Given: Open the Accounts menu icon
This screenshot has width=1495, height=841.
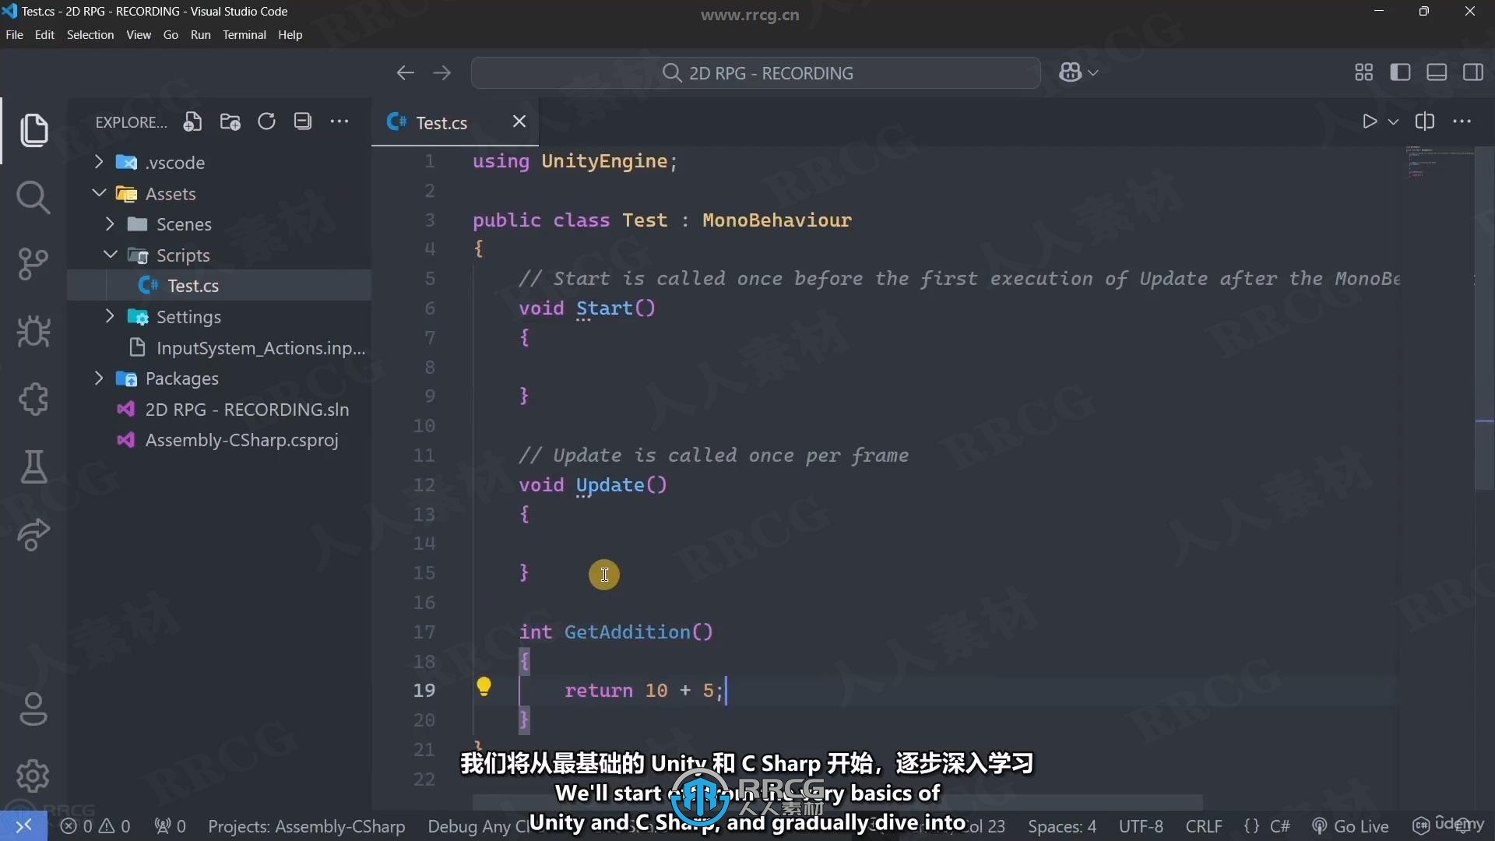Looking at the screenshot, I should coord(33,709).
